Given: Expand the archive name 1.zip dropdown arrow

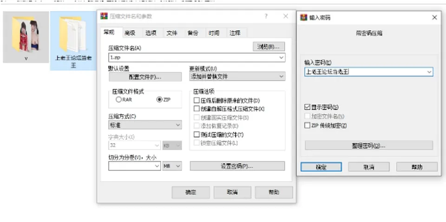Looking at the screenshot, I should coord(282,58).
